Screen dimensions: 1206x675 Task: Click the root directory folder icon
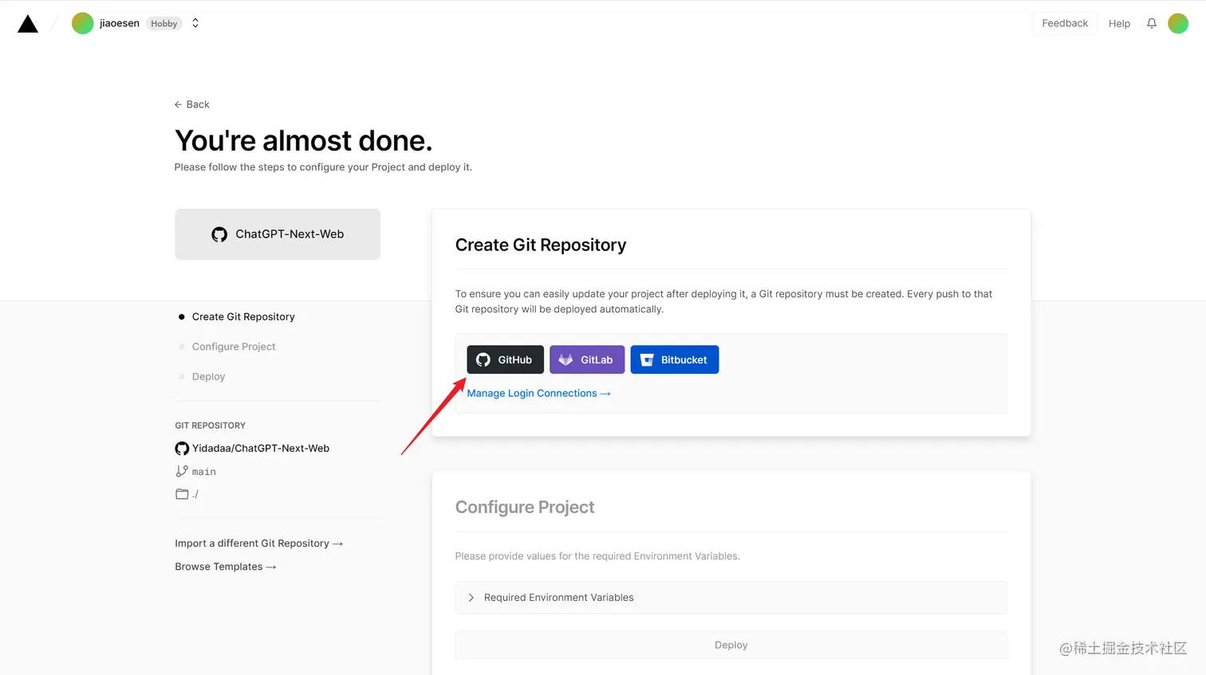coord(182,494)
